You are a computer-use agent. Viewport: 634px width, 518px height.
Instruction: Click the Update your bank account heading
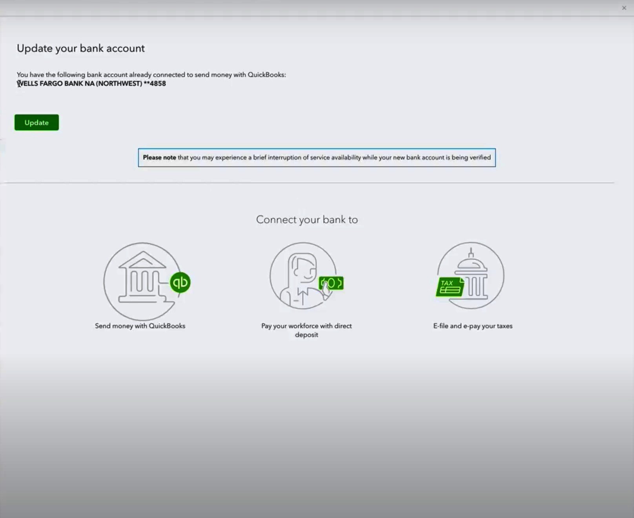[81, 48]
